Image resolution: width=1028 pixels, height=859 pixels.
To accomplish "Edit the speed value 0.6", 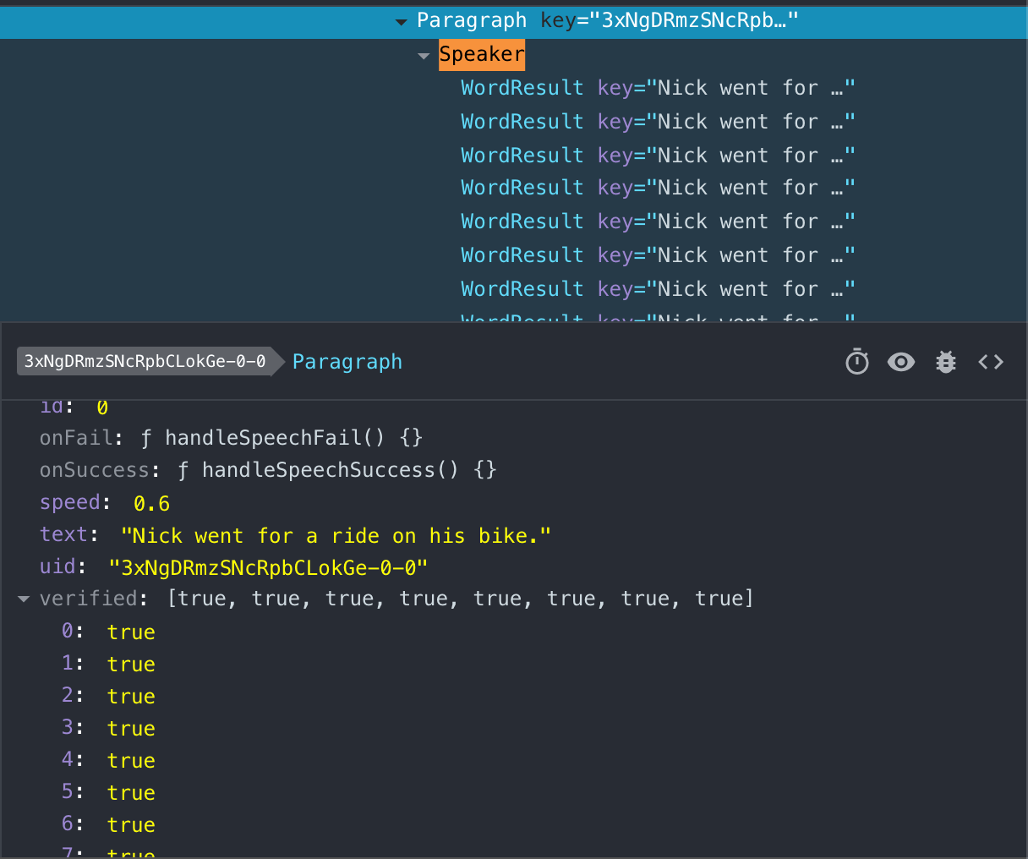I will (x=150, y=502).
